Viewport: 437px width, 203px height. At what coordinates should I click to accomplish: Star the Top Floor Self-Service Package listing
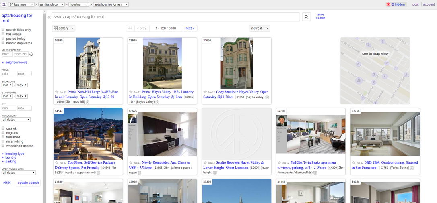coord(57,163)
